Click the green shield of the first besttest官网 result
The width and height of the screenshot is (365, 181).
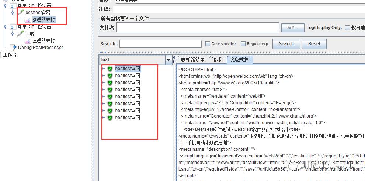tap(110, 69)
